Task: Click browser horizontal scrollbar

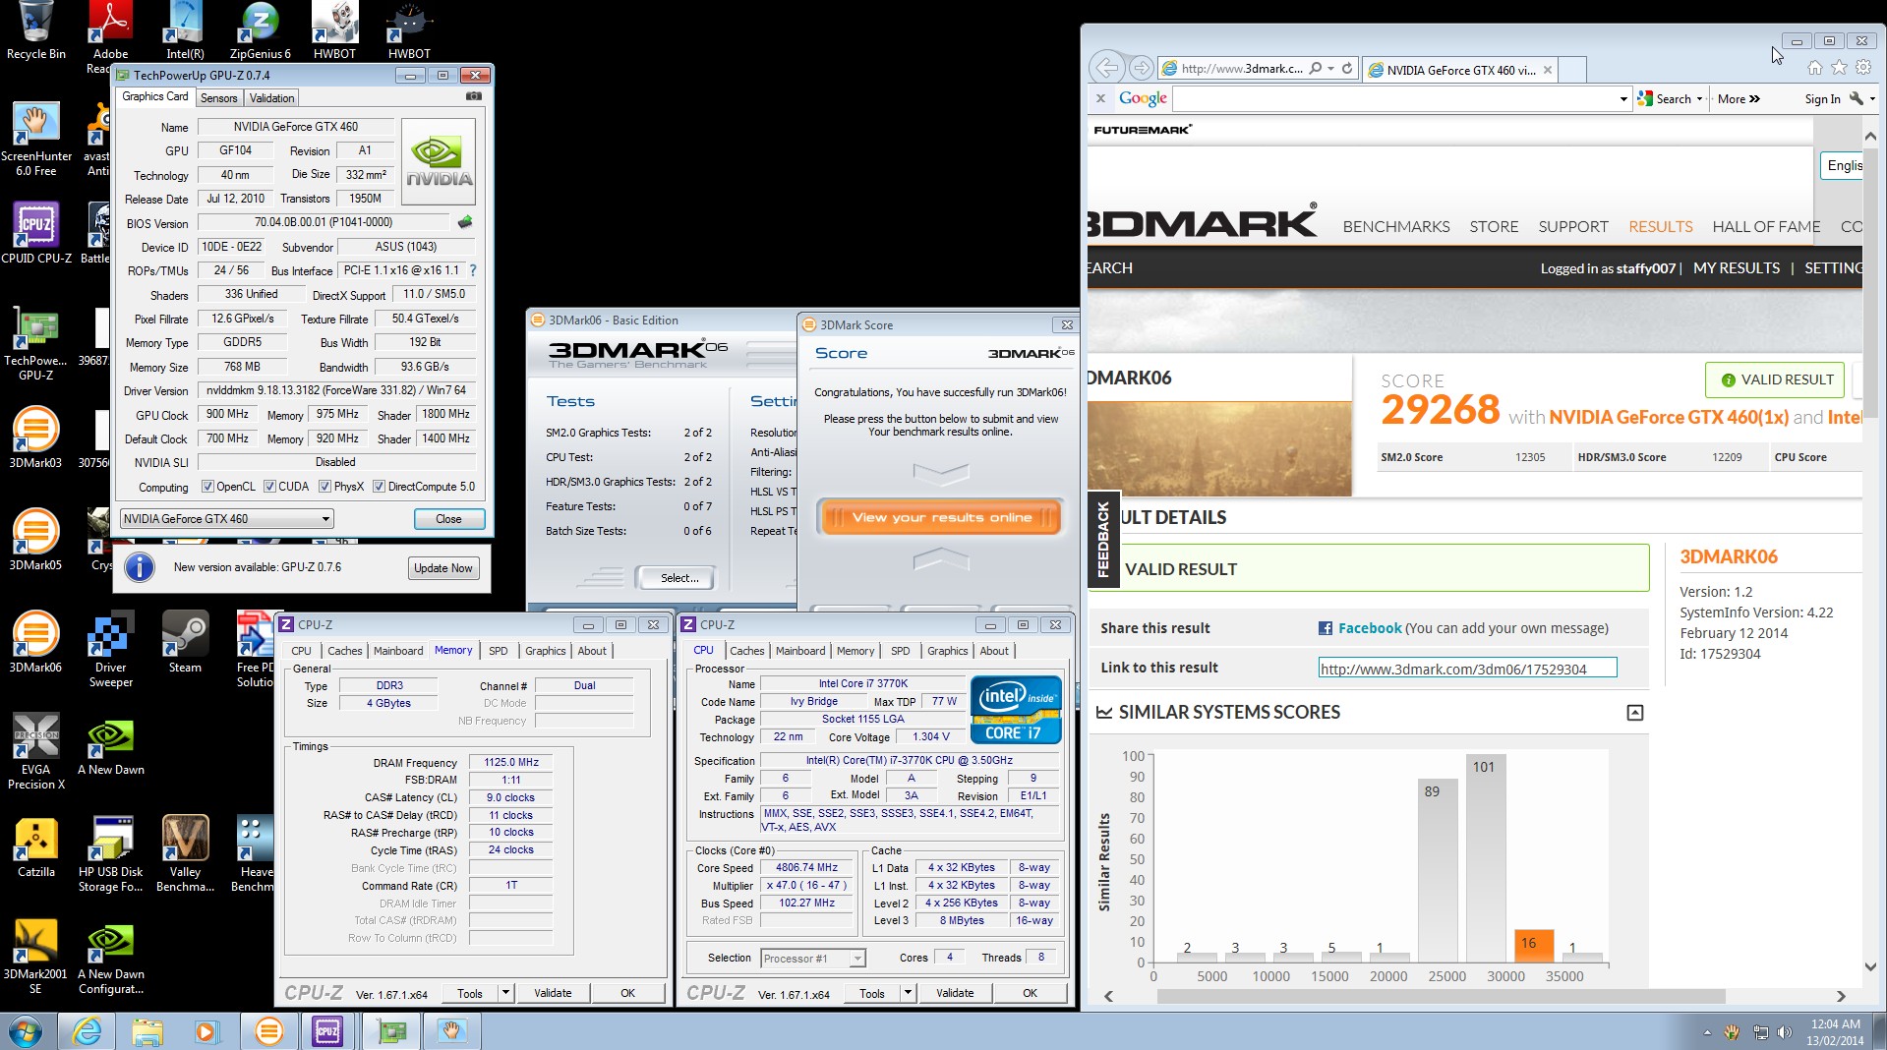Action: click(1441, 996)
